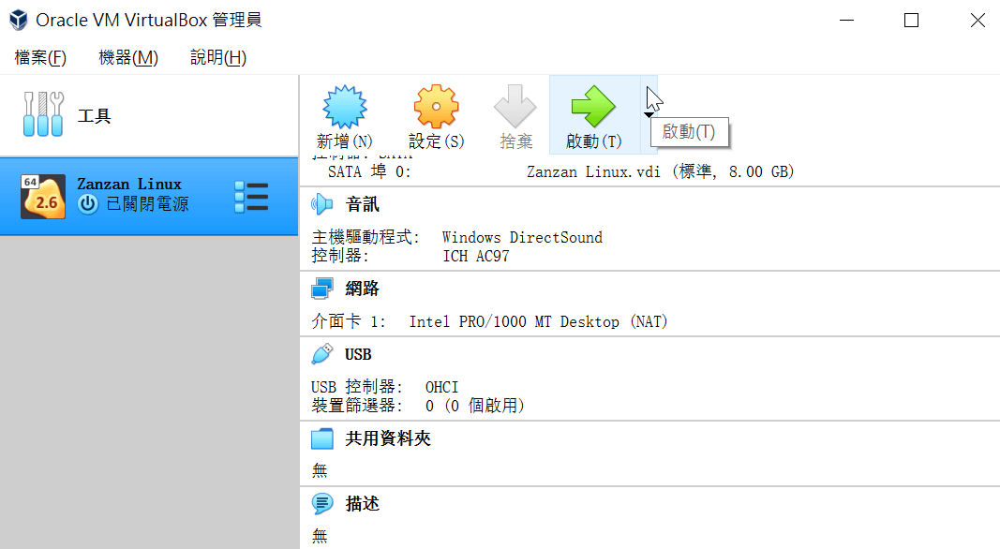Click the Tools (工具) label
Screen dimensions: 1000x549
tap(94, 116)
